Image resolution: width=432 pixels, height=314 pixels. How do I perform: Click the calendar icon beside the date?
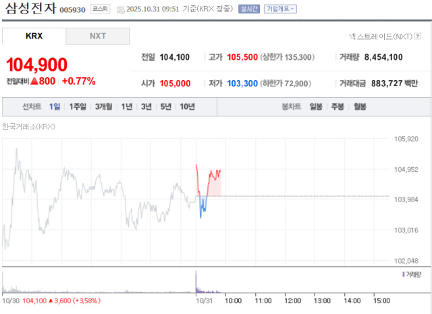point(121,10)
